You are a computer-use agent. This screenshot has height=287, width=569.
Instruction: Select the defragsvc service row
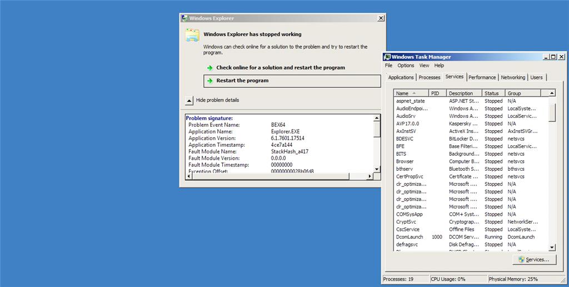471,245
